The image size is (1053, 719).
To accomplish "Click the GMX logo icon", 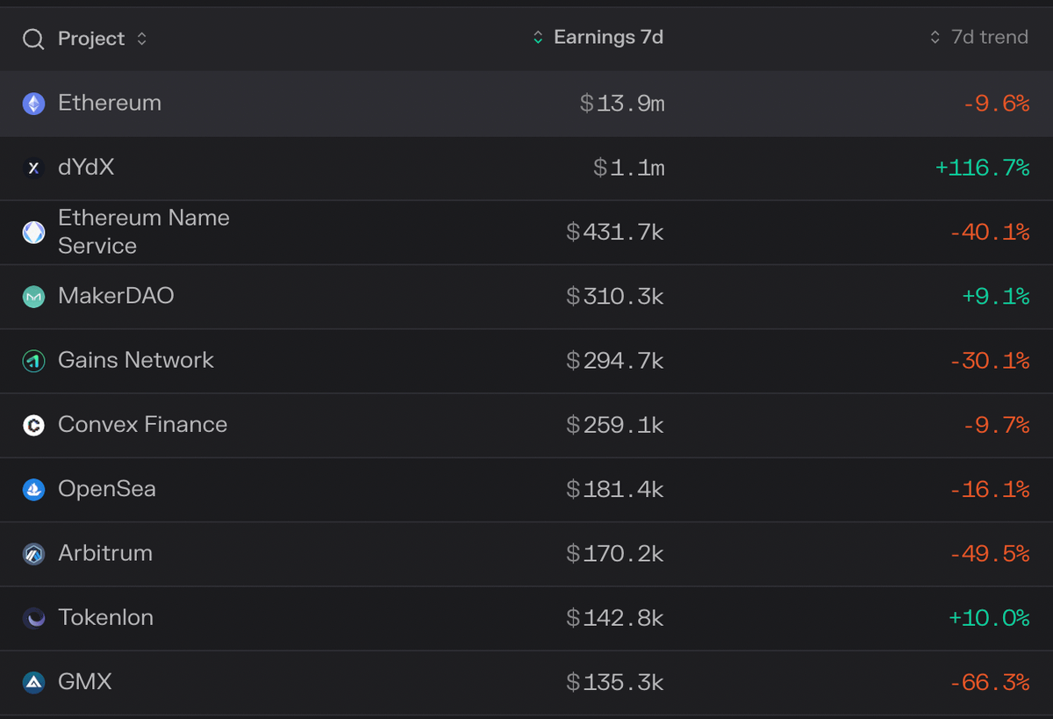I will point(33,682).
